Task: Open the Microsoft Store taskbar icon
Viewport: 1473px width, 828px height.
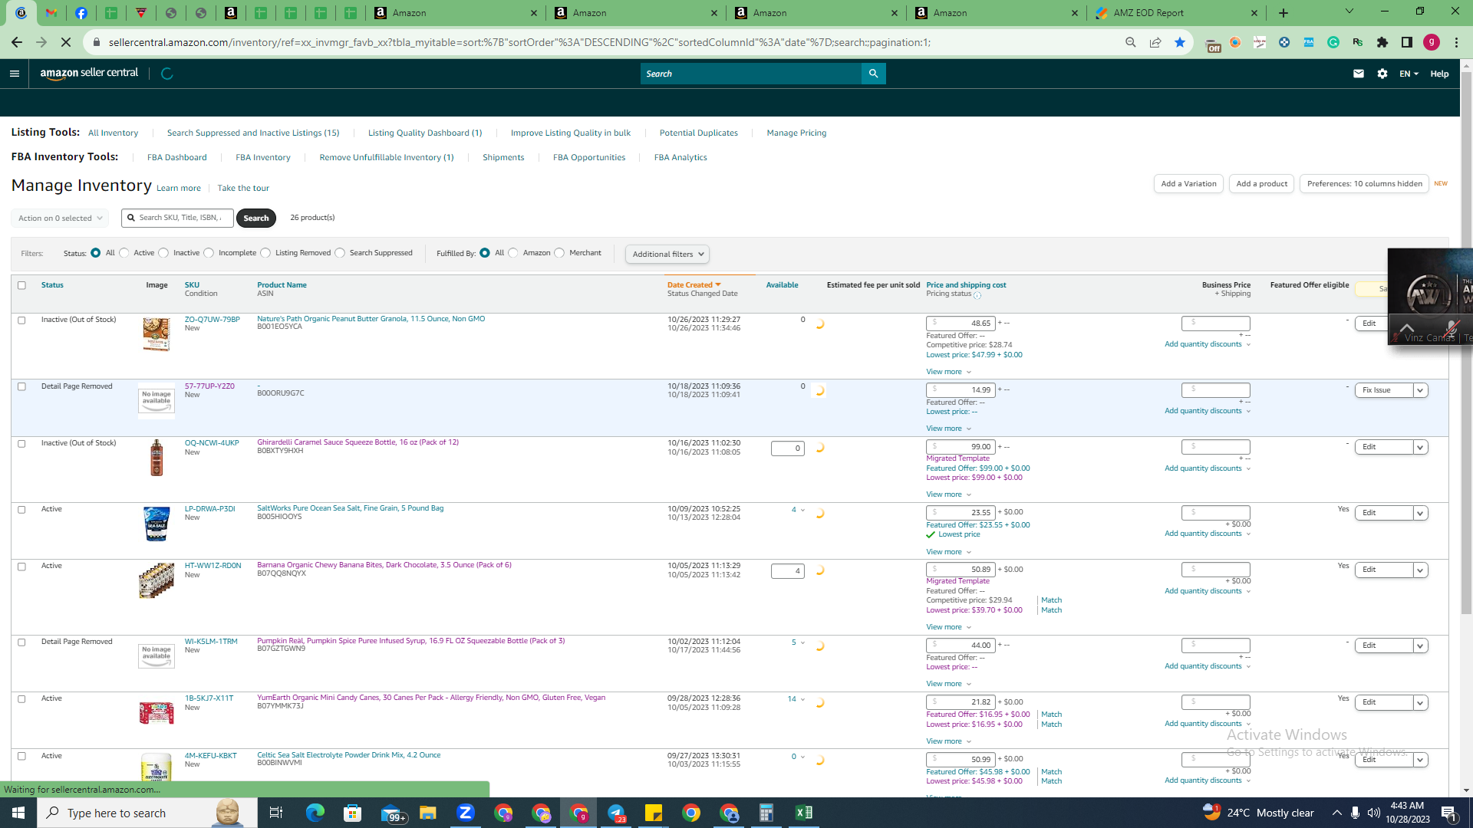Action: pos(353,813)
